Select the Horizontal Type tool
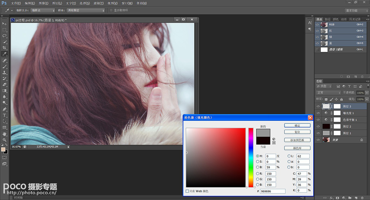The width and height of the screenshot is (370, 200). coord(4,115)
